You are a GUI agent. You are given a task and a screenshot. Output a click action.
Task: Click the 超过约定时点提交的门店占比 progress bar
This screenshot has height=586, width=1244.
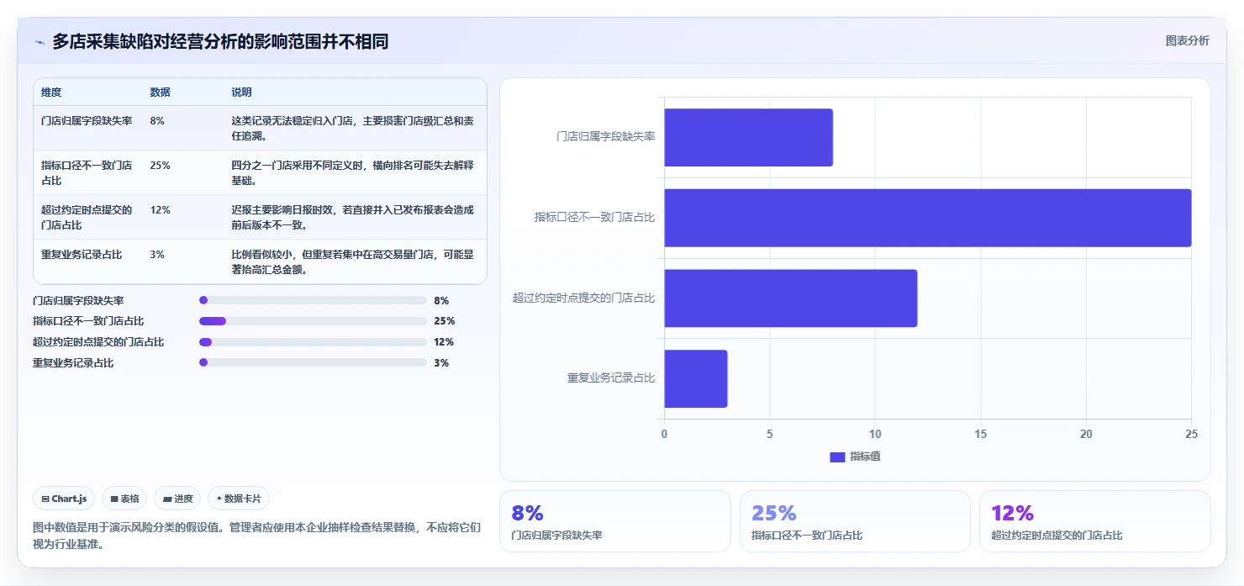coord(313,342)
